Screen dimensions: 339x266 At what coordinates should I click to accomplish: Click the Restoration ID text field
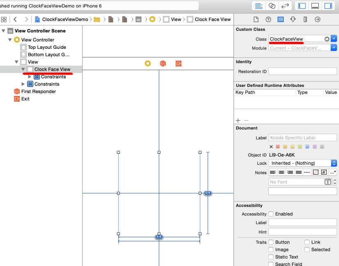tap(302, 71)
